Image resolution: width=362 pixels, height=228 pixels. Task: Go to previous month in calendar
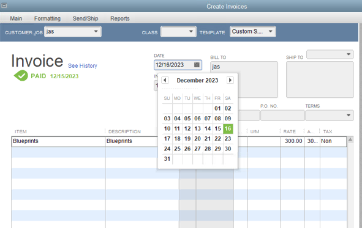[165, 80]
